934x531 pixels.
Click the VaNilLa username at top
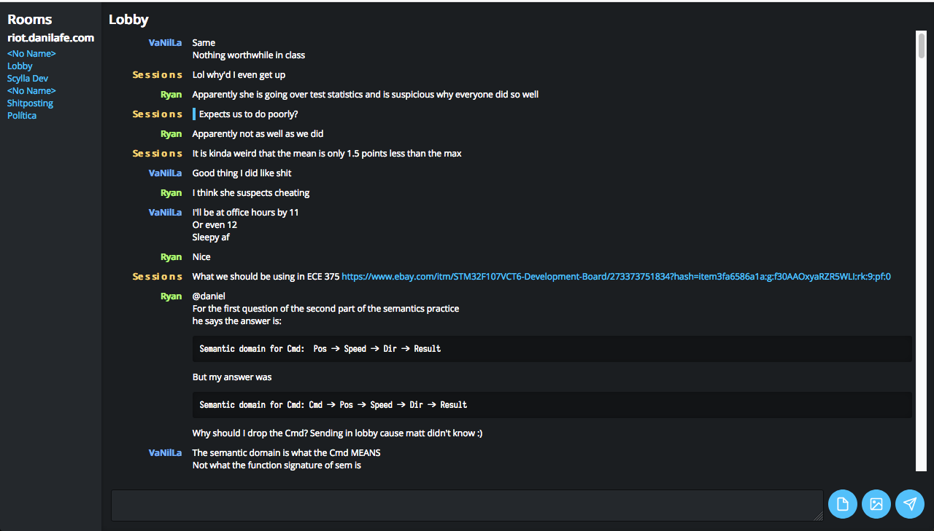pyautogui.click(x=165, y=43)
